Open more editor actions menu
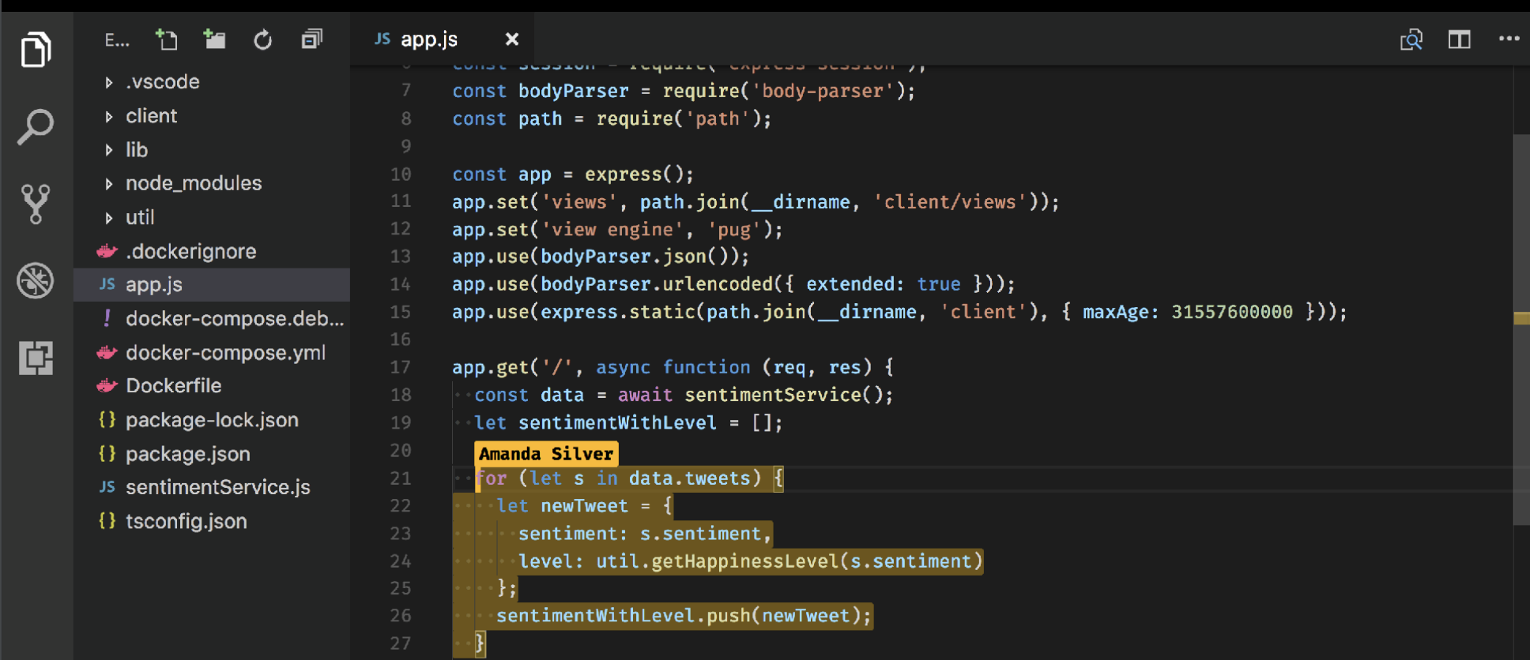Image resolution: width=1530 pixels, height=660 pixels. 1509,39
